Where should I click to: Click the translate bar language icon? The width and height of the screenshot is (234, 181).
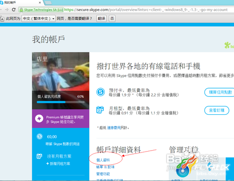pyautogui.click(x=2, y=19)
